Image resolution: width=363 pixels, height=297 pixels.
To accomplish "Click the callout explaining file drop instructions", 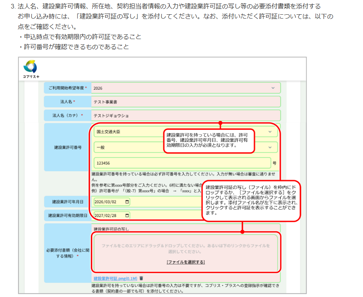I will click(251, 200).
